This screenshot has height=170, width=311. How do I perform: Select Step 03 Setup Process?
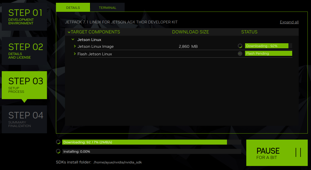(24, 85)
